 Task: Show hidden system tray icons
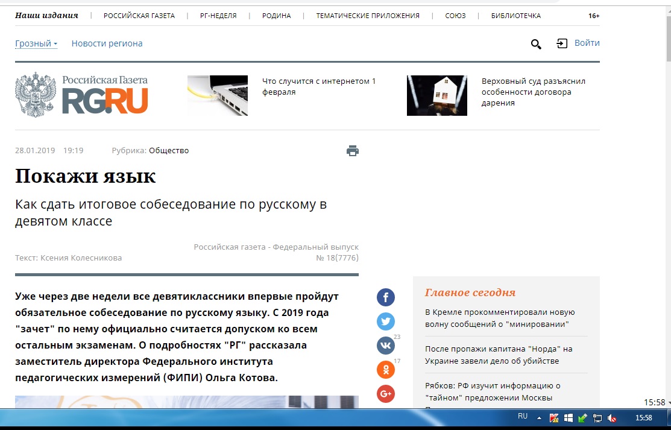point(539,417)
